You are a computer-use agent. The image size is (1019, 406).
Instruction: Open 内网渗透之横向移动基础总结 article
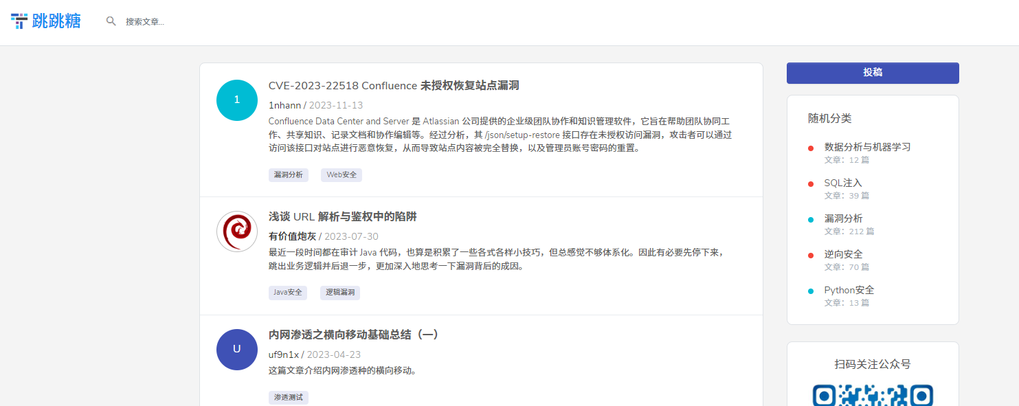point(353,335)
